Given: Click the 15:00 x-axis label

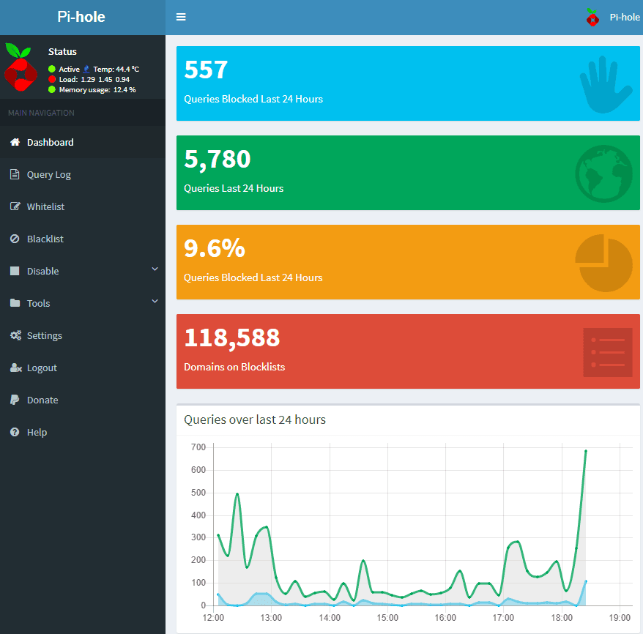Looking at the screenshot, I should (387, 618).
